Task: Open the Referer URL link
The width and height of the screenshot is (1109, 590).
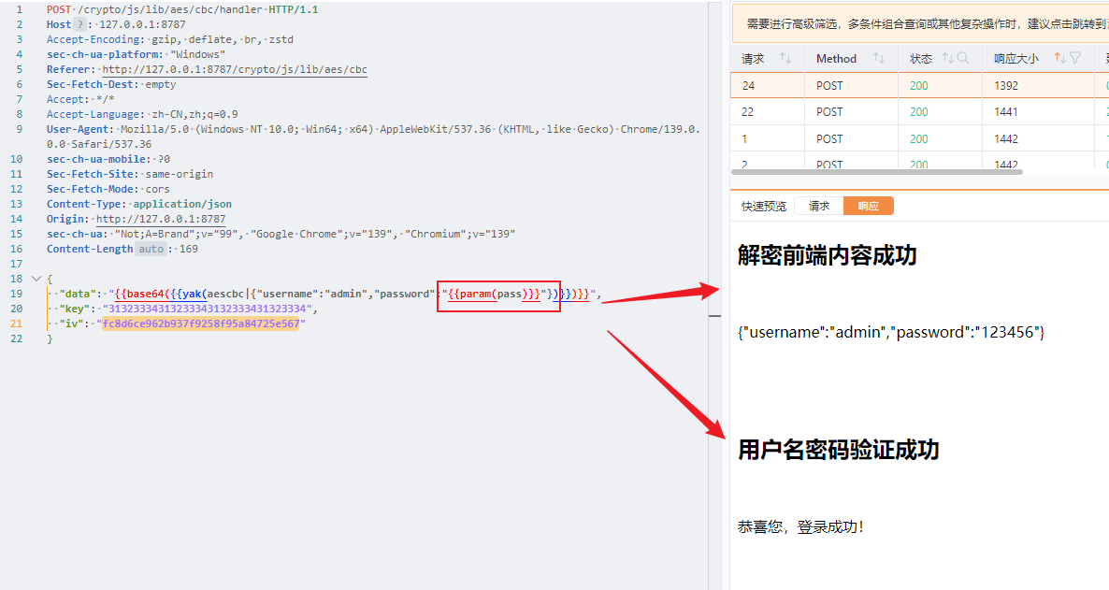Action: coord(235,69)
